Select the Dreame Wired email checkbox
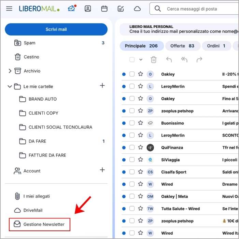239x239 pixels. (132, 184)
